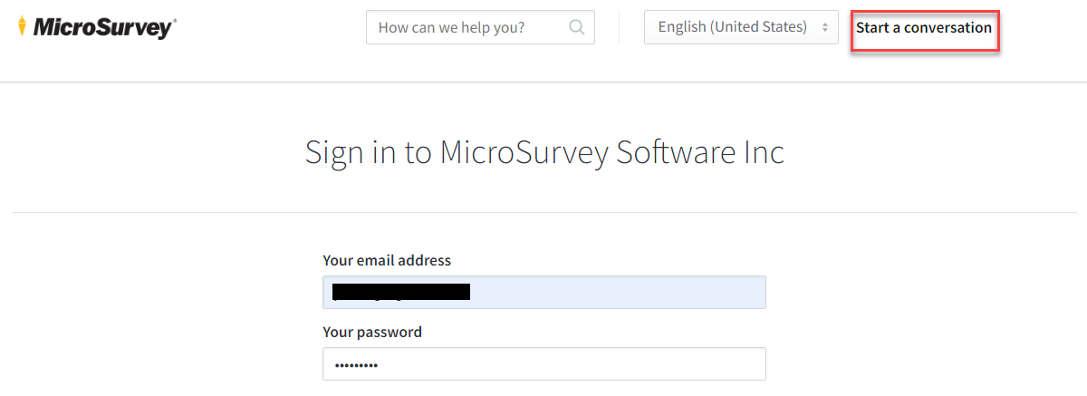Click into the password field
Viewport: 1087px width, 396px height.
(x=543, y=364)
